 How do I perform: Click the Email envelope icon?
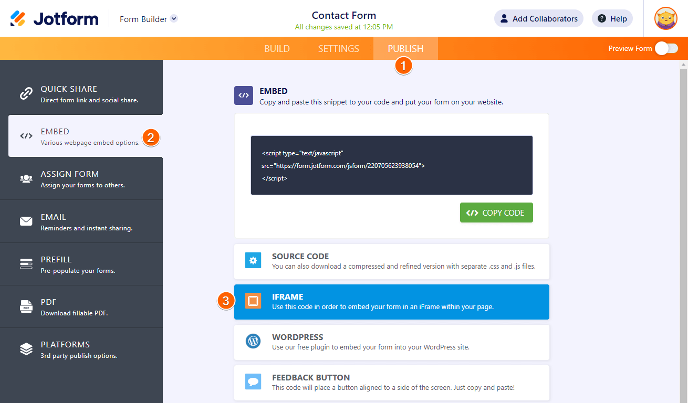tap(26, 221)
